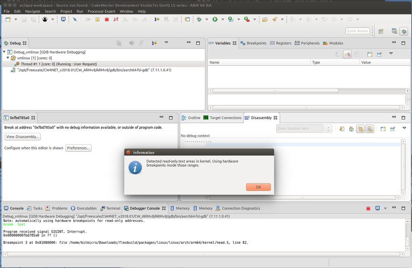Open the File menu
This screenshot has width=412, height=268.
(7, 11)
